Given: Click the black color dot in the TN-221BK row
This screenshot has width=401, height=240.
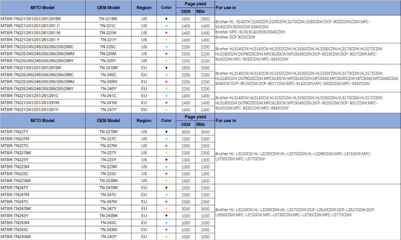Looking at the screenshot, I should pyautogui.click(x=166, y=19).
